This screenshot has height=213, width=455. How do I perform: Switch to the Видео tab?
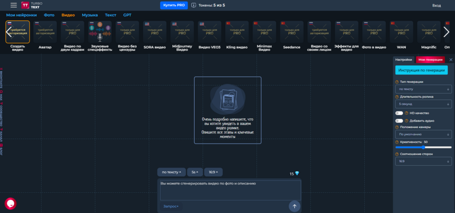(68, 15)
